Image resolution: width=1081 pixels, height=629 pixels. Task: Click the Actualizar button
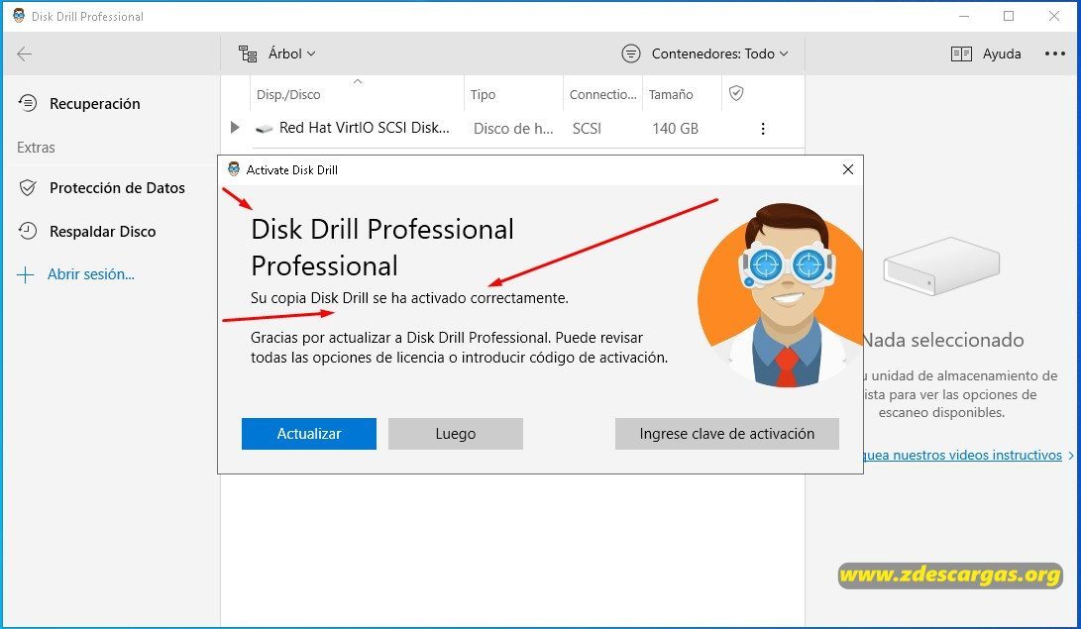coord(309,434)
